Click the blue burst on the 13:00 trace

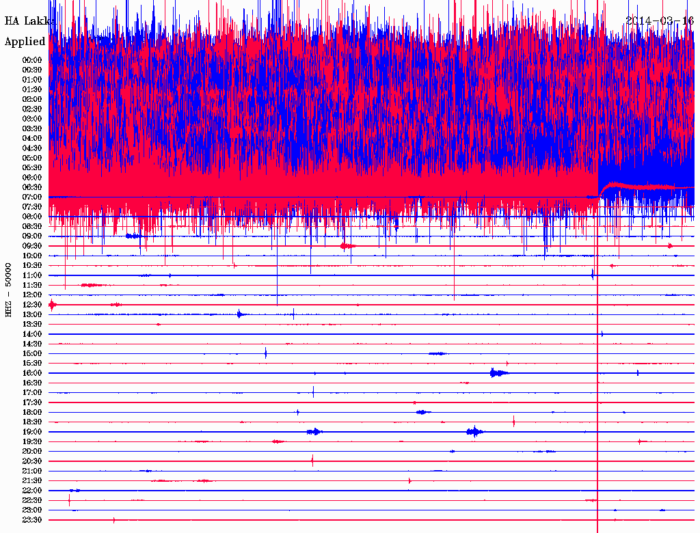[x=241, y=314]
